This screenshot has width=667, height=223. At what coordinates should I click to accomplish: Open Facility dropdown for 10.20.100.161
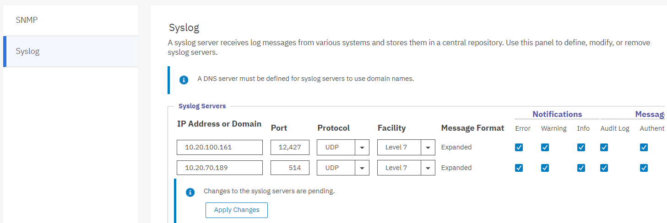(x=428, y=148)
